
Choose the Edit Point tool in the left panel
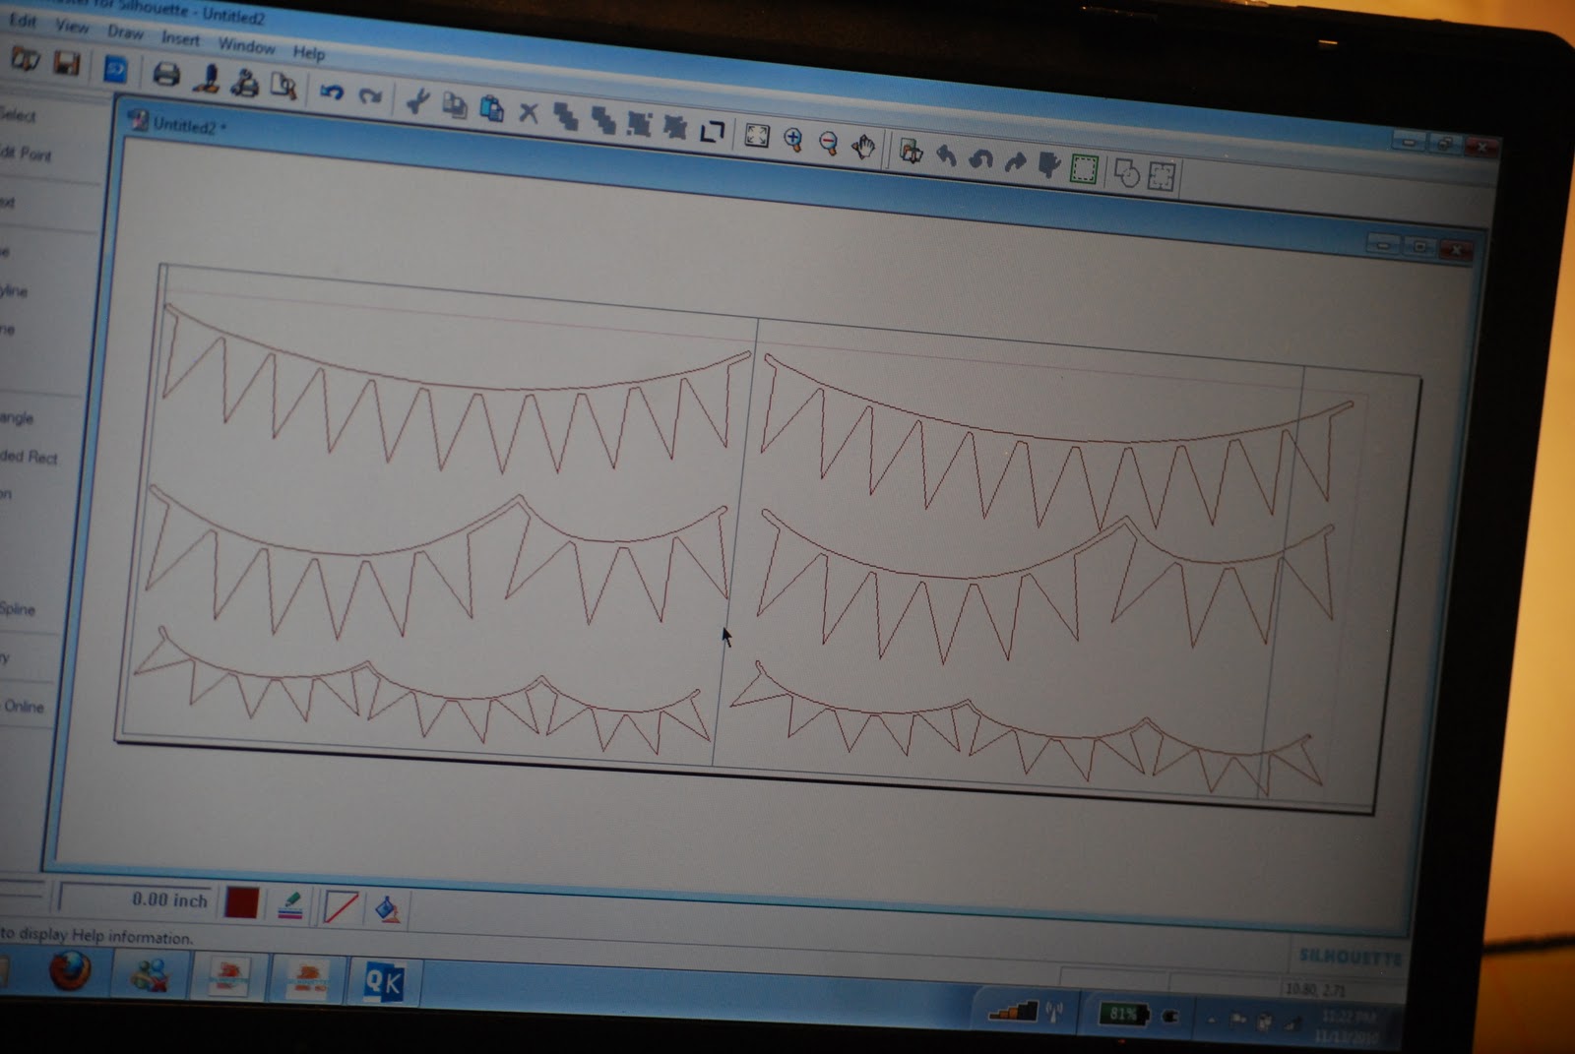(27, 154)
